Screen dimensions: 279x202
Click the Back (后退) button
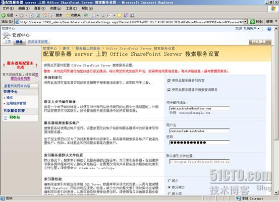pyautogui.click(x=7, y=15)
